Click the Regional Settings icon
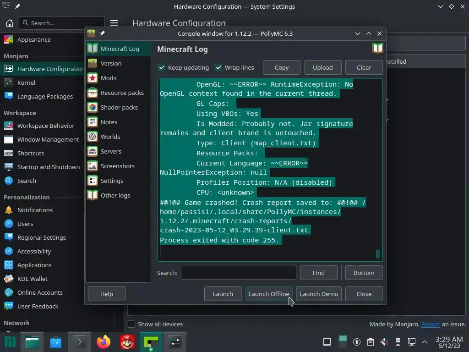This screenshot has width=469, height=352. [x=9, y=238]
